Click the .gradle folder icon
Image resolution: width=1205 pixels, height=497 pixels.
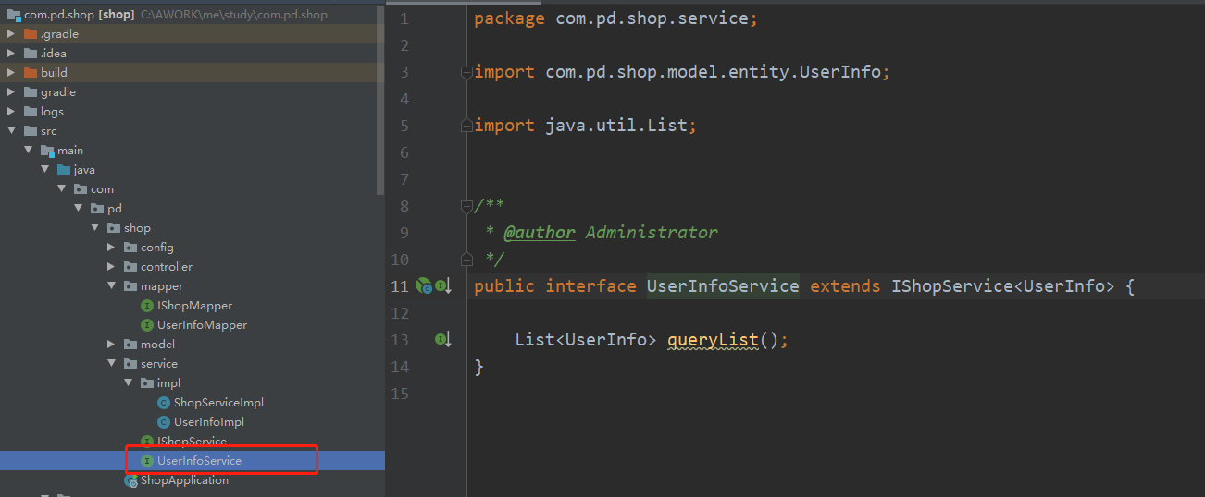click(x=31, y=33)
